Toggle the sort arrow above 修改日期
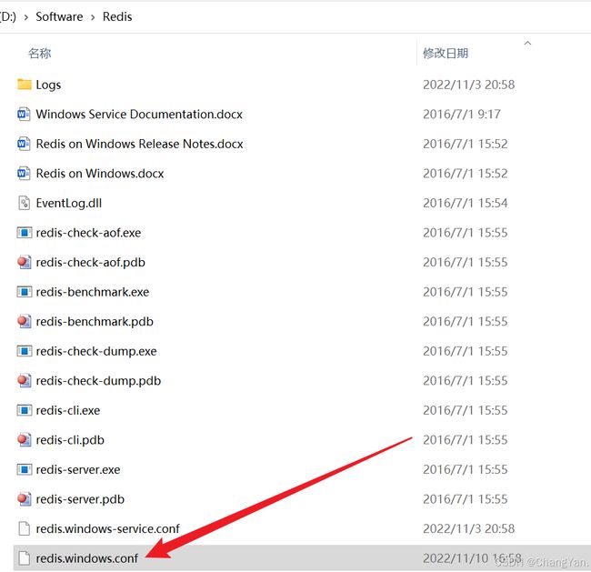Image resolution: width=591 pixels, height=572 pixels. point(527,43)
